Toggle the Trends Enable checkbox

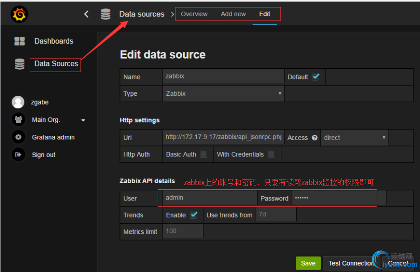click(194, 215)
